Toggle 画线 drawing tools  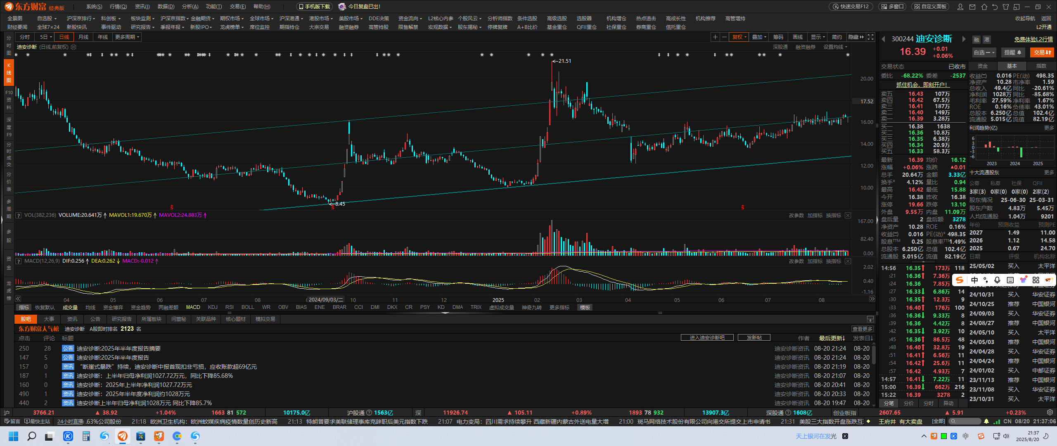tap(798, 37)
